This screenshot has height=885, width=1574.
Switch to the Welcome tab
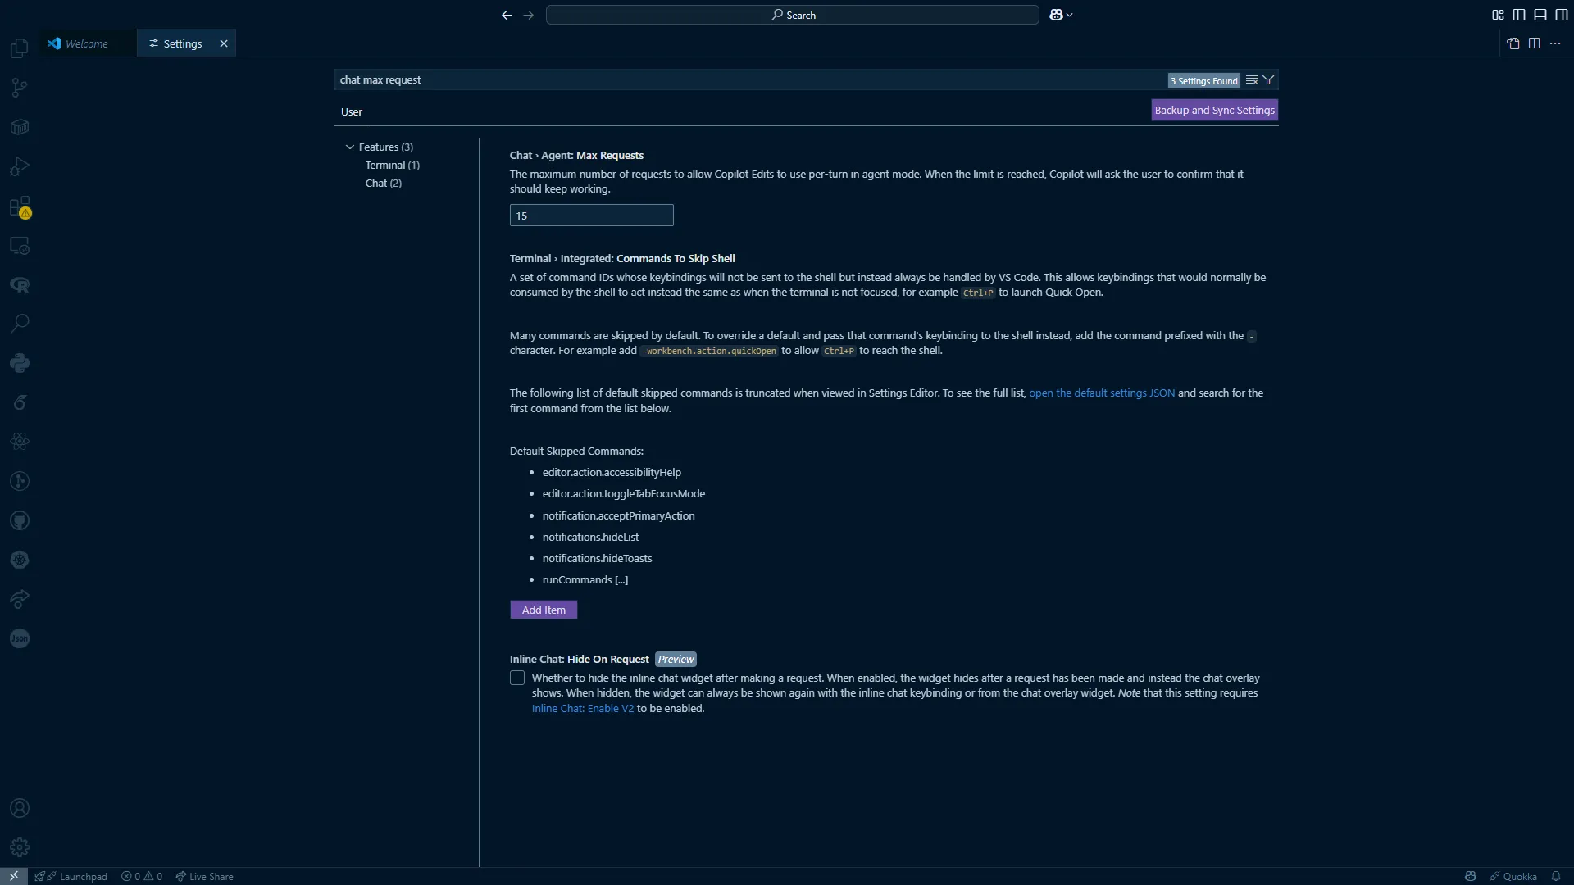click(85, 43)
